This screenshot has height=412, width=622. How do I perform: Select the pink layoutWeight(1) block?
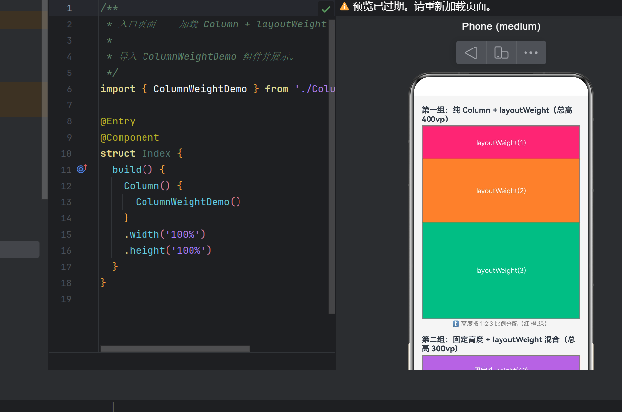[501, 143]
